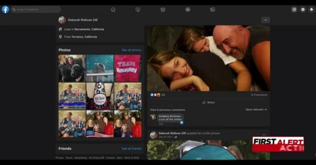Image resolution: width=316 pixels, height=165 pixels.
Task: Open the Most relevant comments dropdown
Action: click(256, 110)
